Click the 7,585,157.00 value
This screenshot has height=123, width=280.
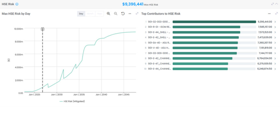[265, 27]
